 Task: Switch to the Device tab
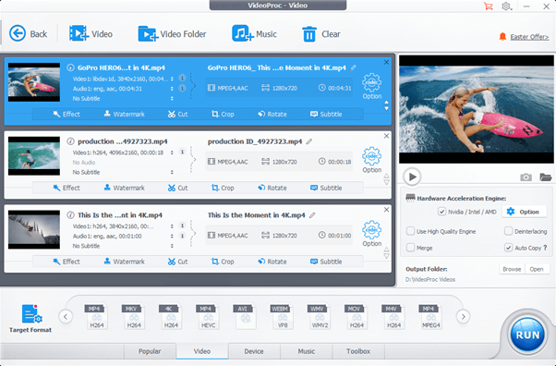click(x=254, y=351)
